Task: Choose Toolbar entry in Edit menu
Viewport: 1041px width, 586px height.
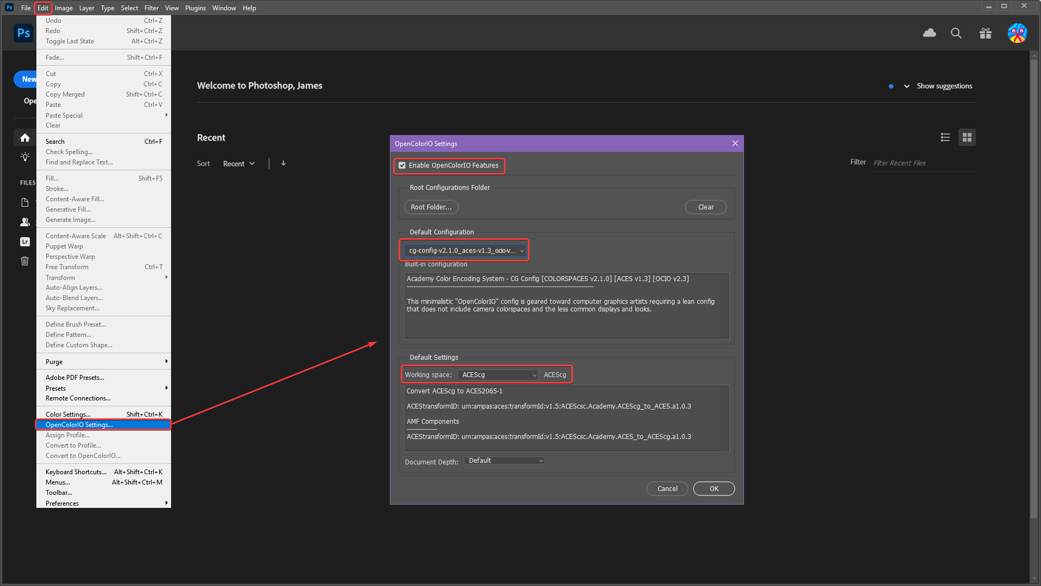Action: pyautogui.click(x=103, y=493)
